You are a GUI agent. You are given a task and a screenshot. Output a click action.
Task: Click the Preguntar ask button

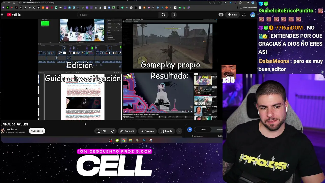148,131
